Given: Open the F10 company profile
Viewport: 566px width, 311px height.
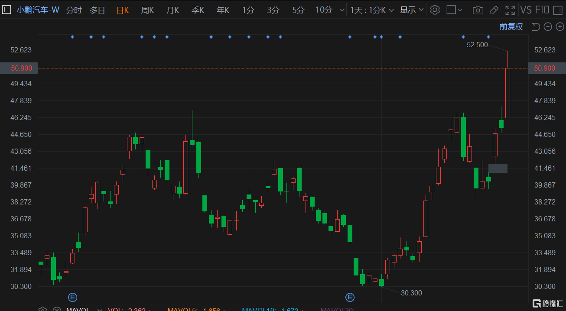Looking at the screenshot, I should (x=543, y=10).
